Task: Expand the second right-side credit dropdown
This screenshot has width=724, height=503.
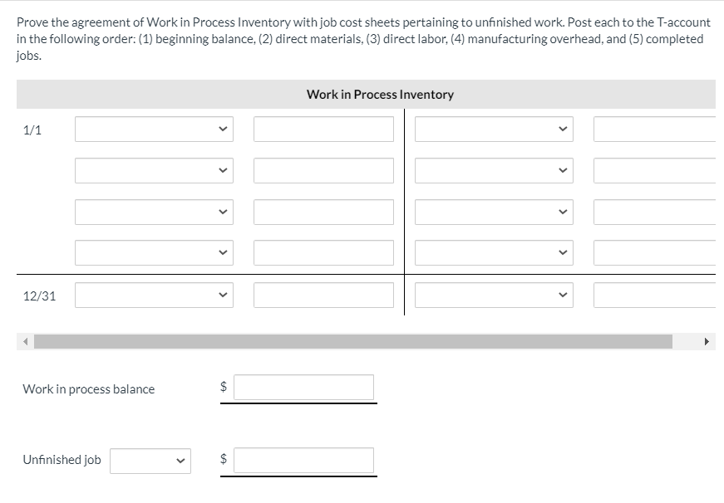Action: tap(494, 170)
